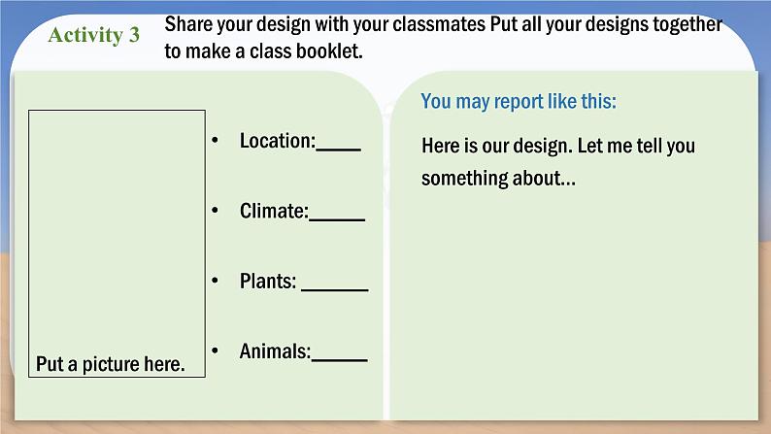Click the "Here is our design" sentence
Image resolution: width=771 pixels, height=434 pixels.
pos(558,147)
